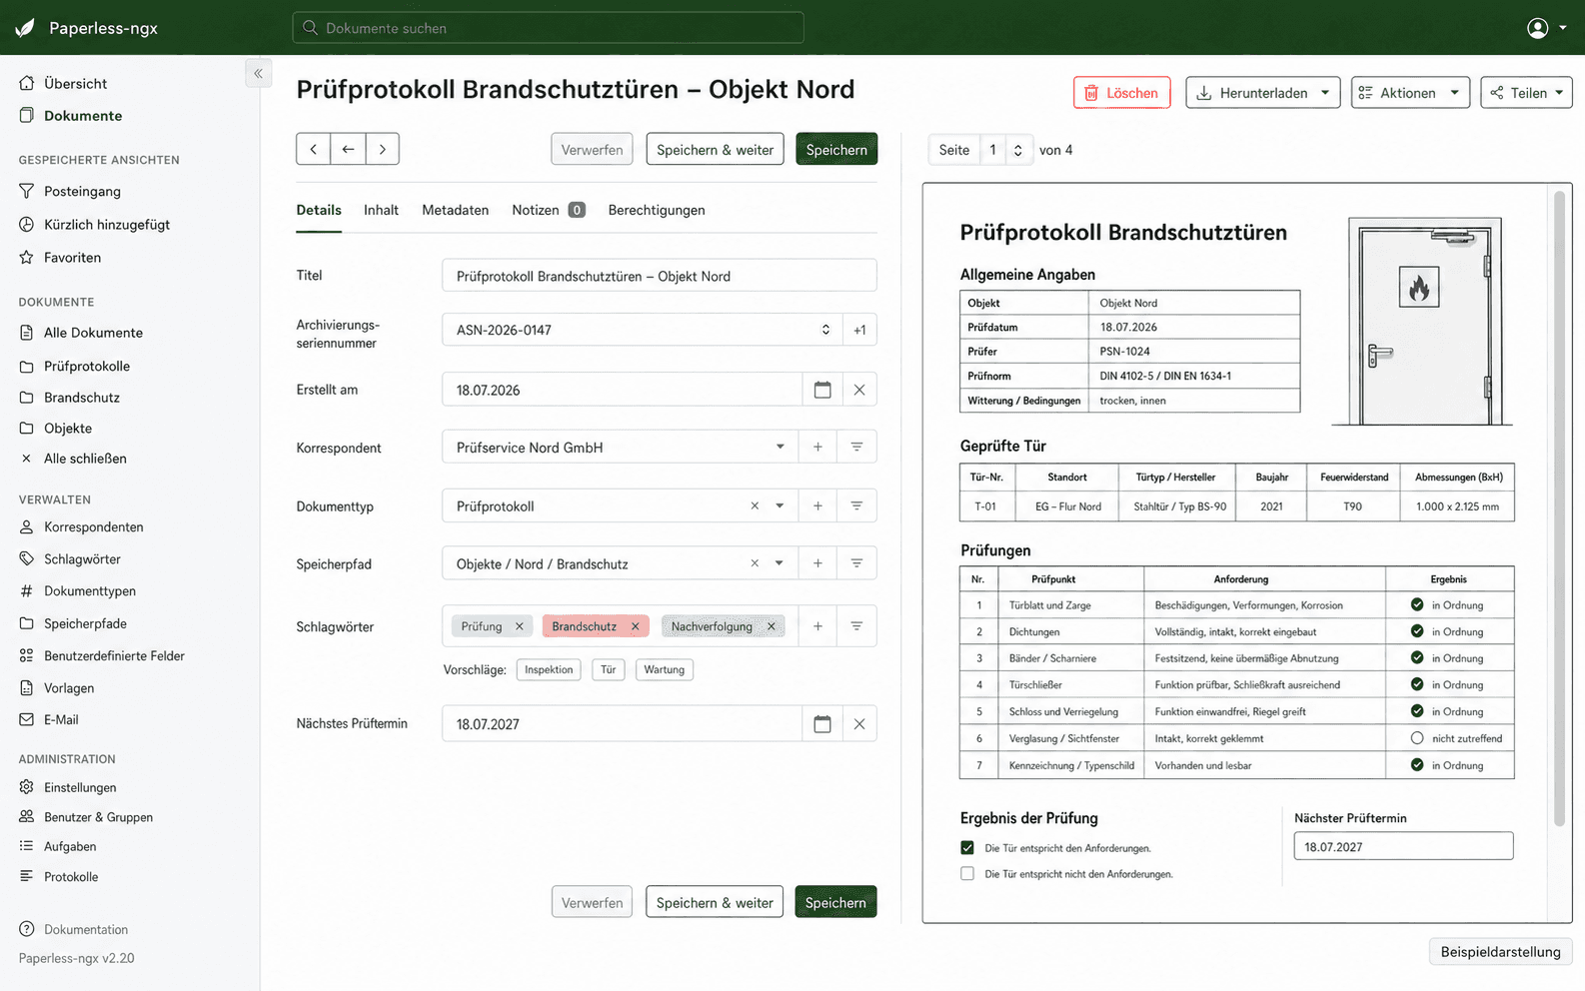Image resolution: width=1585 pixels, height=991 pixels.
Task: Remove the Brandschutz tag
Action: (x=635, y=626)
